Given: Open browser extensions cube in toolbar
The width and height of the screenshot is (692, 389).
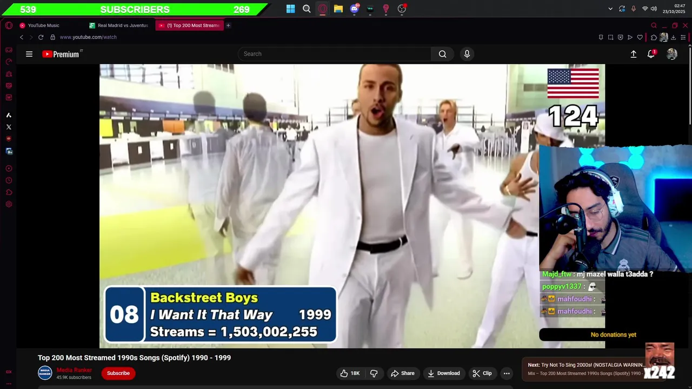Looking at the screenshot, I should point(654,37).
